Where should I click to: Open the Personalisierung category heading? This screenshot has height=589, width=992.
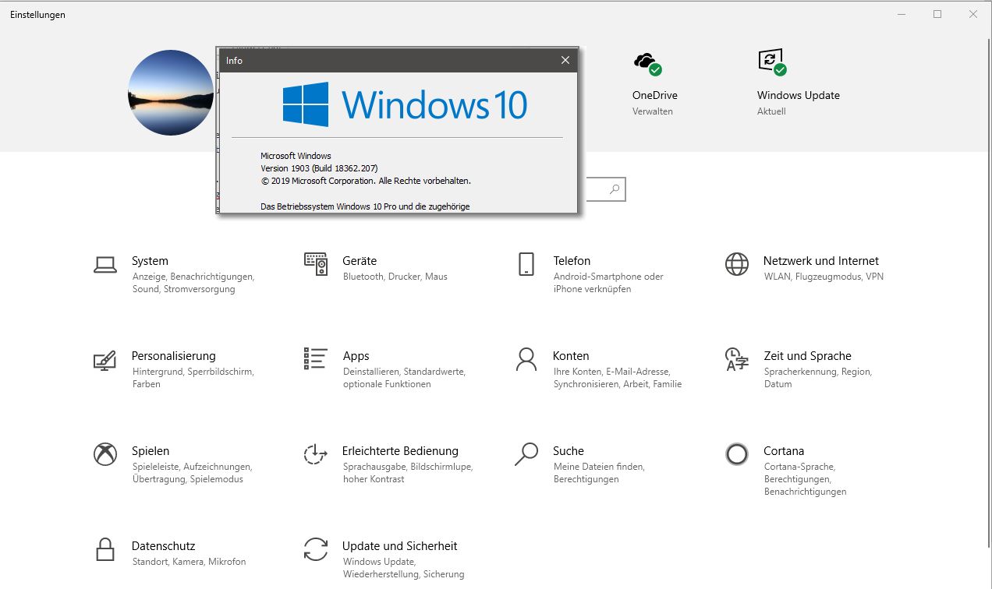[174, 356]
